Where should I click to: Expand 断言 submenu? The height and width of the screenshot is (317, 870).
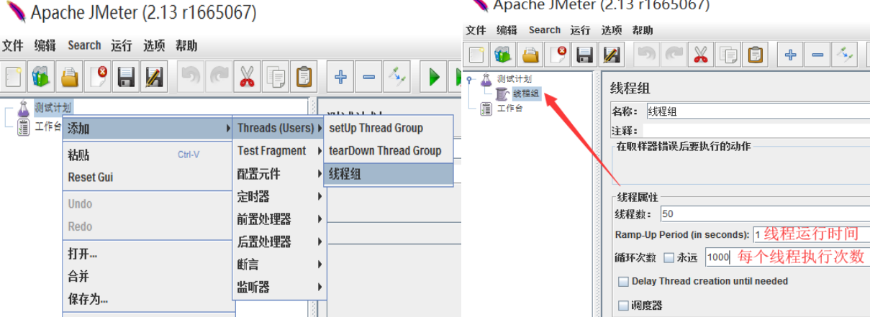click(x=280, y=265)
